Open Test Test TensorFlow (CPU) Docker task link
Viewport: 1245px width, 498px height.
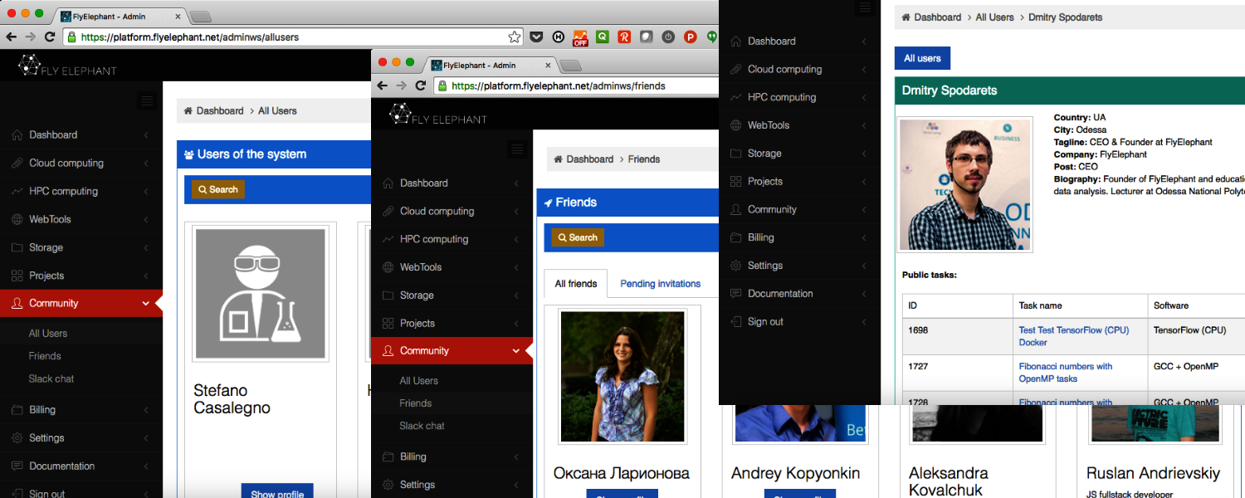1074,336
